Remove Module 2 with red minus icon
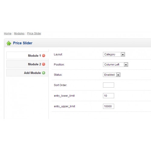Image resolution: width=151 pixels, height=151 pixels. click(43, 64)
